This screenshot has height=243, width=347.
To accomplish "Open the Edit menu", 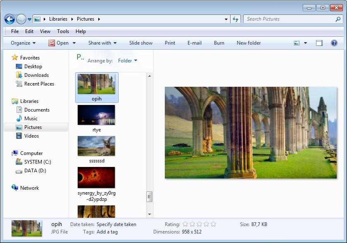I will coord(29,31).
